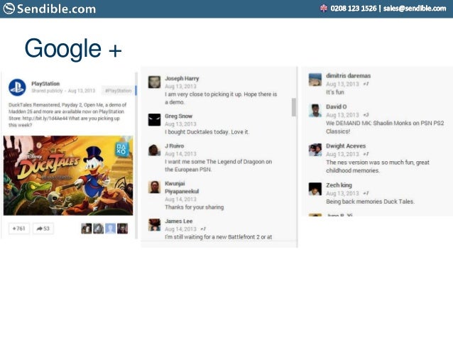Click Kwunjai Piyapaneekul's avatar

click(x=154, y=187)
